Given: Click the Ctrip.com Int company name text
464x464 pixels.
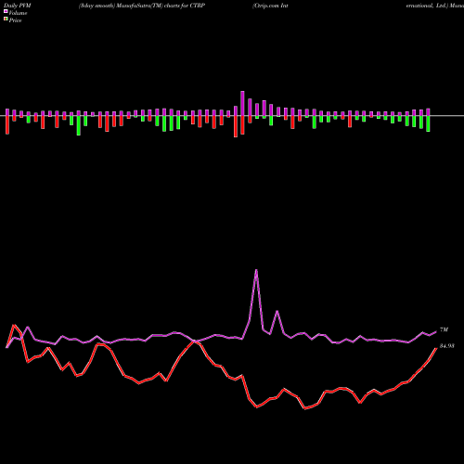Looking at the screenshot, I should [x=271, y=6].
